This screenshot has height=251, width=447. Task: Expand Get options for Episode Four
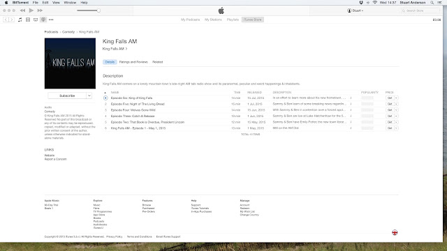[x=396, y=110]
